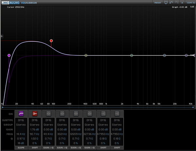This screenshot has width=196, height=151.
Task: Open band 7 Stereo group selector
Action: [x=103, y=125]
